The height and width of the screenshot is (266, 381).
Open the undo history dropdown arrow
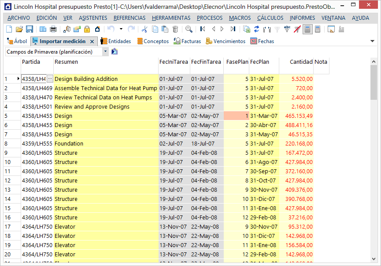(x=121, y=29)
